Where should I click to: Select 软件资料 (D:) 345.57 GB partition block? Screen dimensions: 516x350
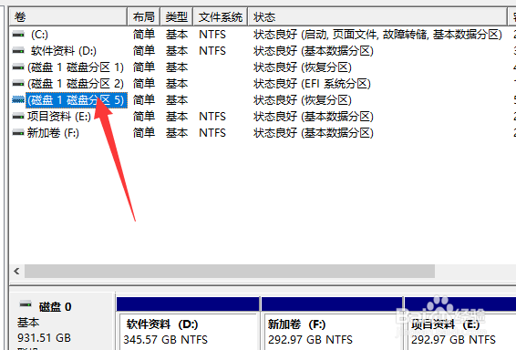click(x=188, y=324)
